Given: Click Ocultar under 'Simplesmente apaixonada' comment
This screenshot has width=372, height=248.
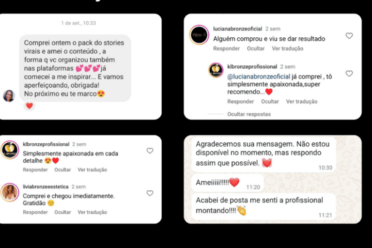Looking at the screenshot, I should coord(62,170).
